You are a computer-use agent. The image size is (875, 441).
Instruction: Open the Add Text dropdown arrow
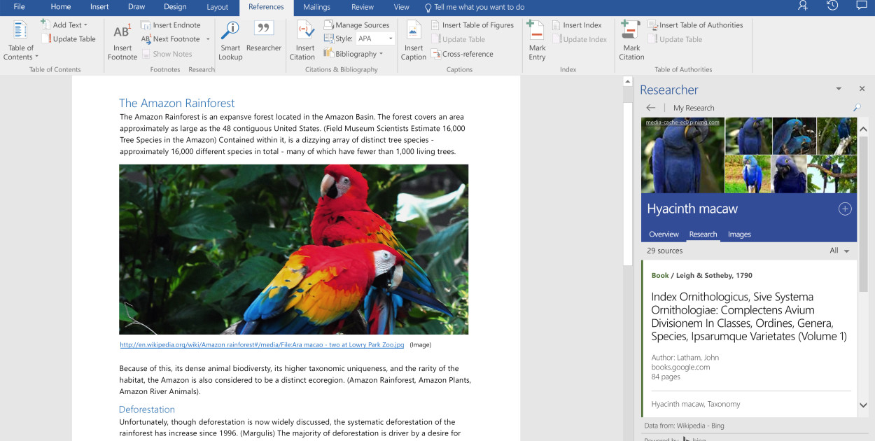[85, 25]
